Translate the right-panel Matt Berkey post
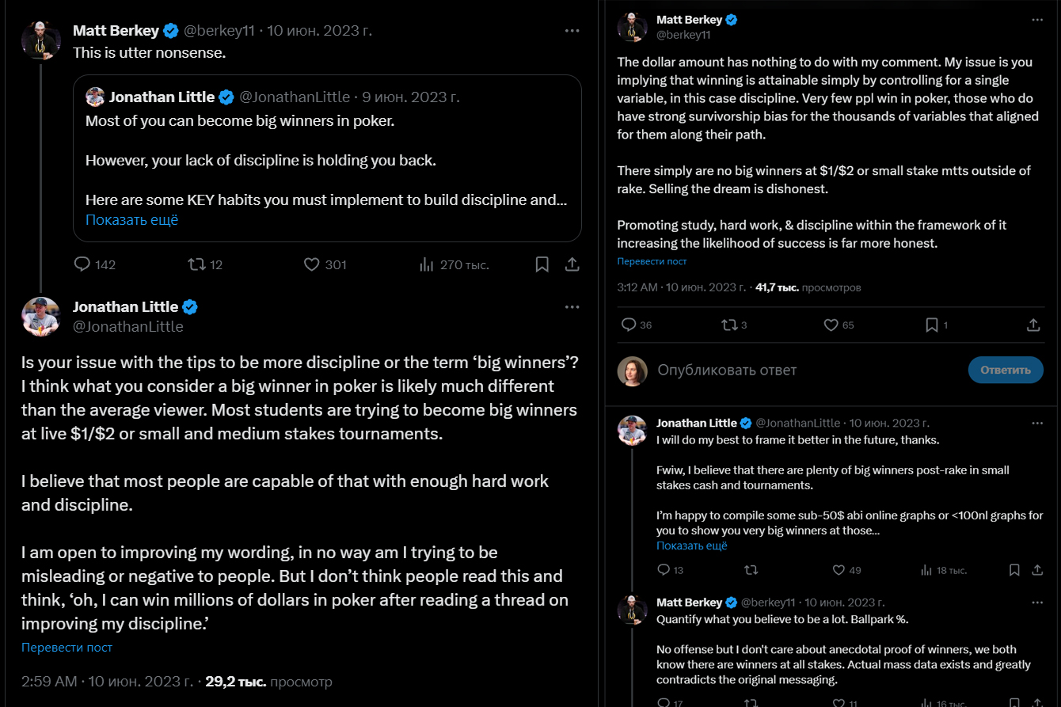 pyautogui.click(x=652, y=261)
